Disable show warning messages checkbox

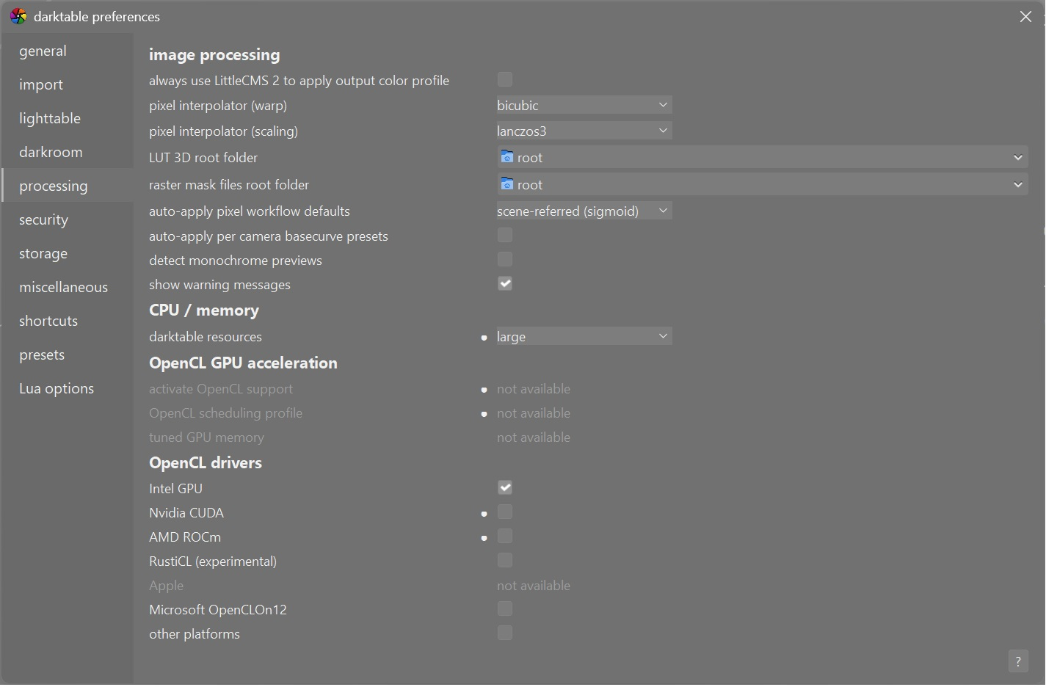tap(505, 284)
